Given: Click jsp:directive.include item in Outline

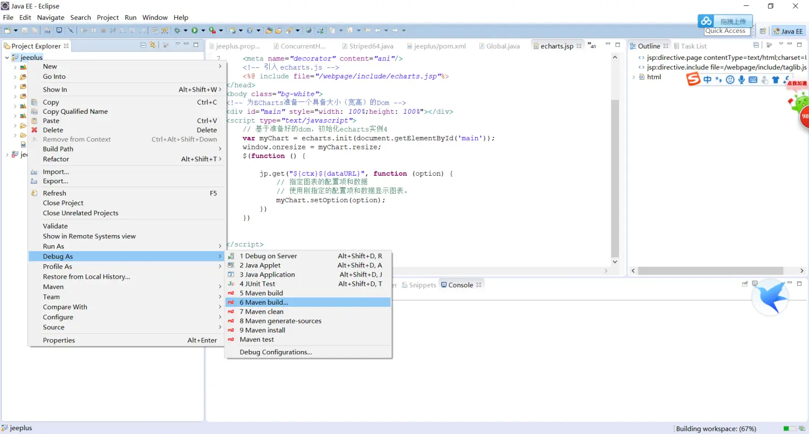Looking at the screenshot, I should tap(722, 67).
